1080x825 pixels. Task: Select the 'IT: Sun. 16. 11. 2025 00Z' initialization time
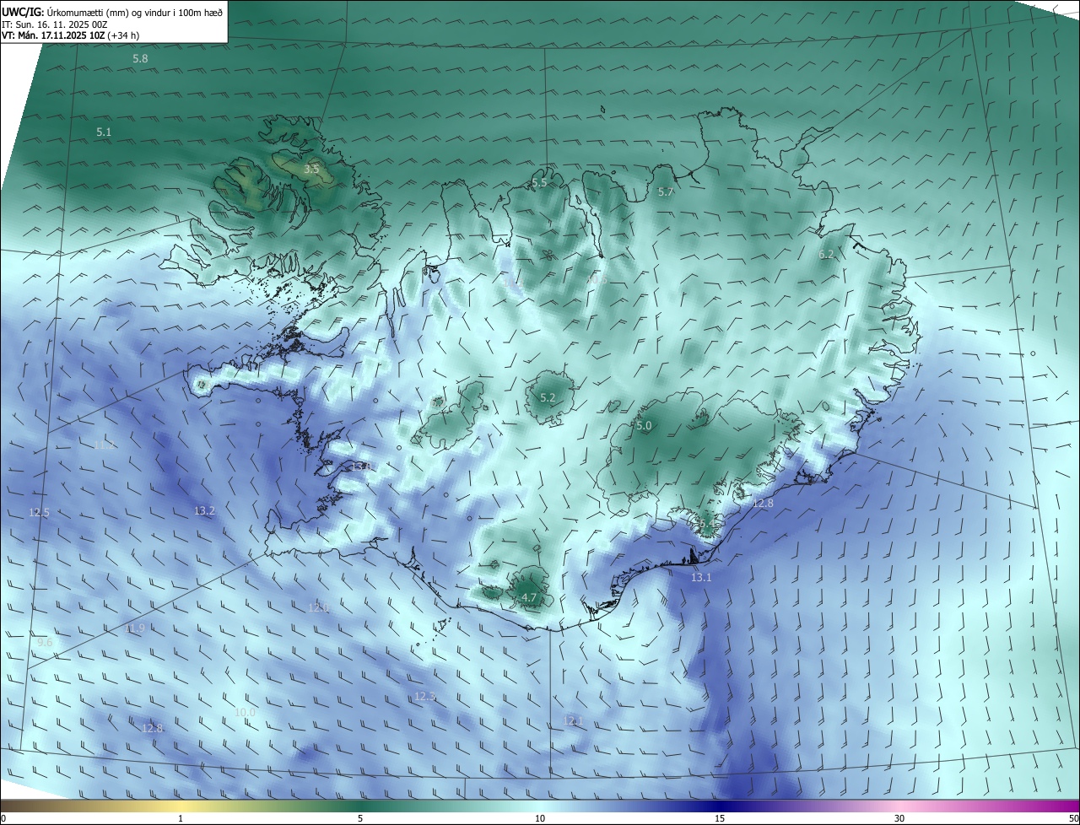(x=55, y=24)
